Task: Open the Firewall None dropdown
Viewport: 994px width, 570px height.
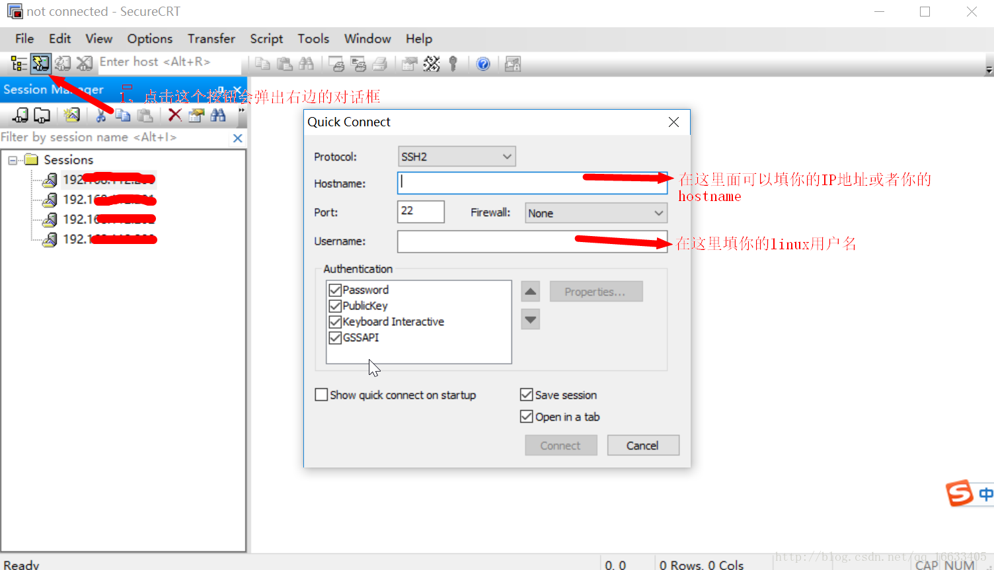Action: (x=596, y=213)
